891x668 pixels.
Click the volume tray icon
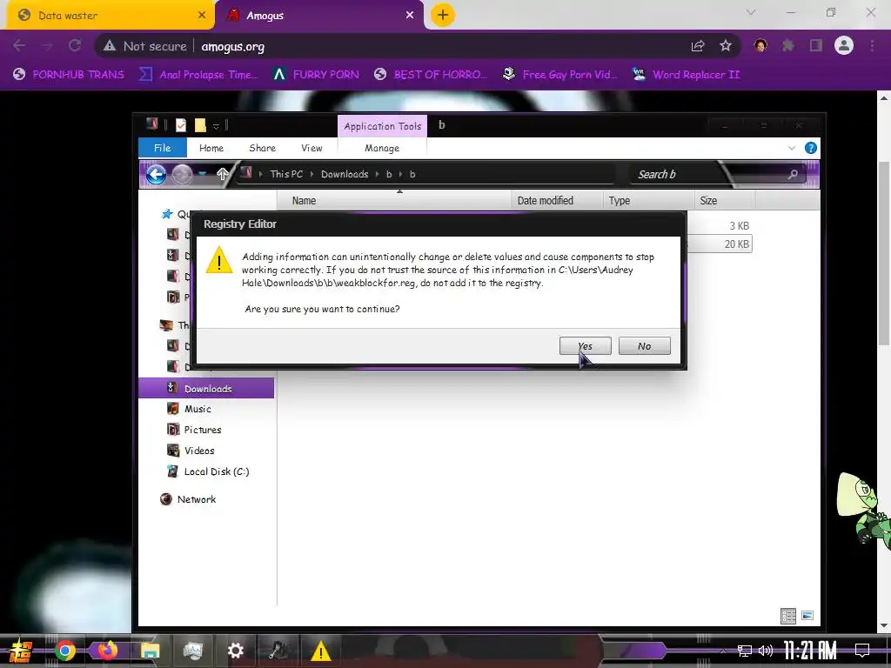click(766, 651)
